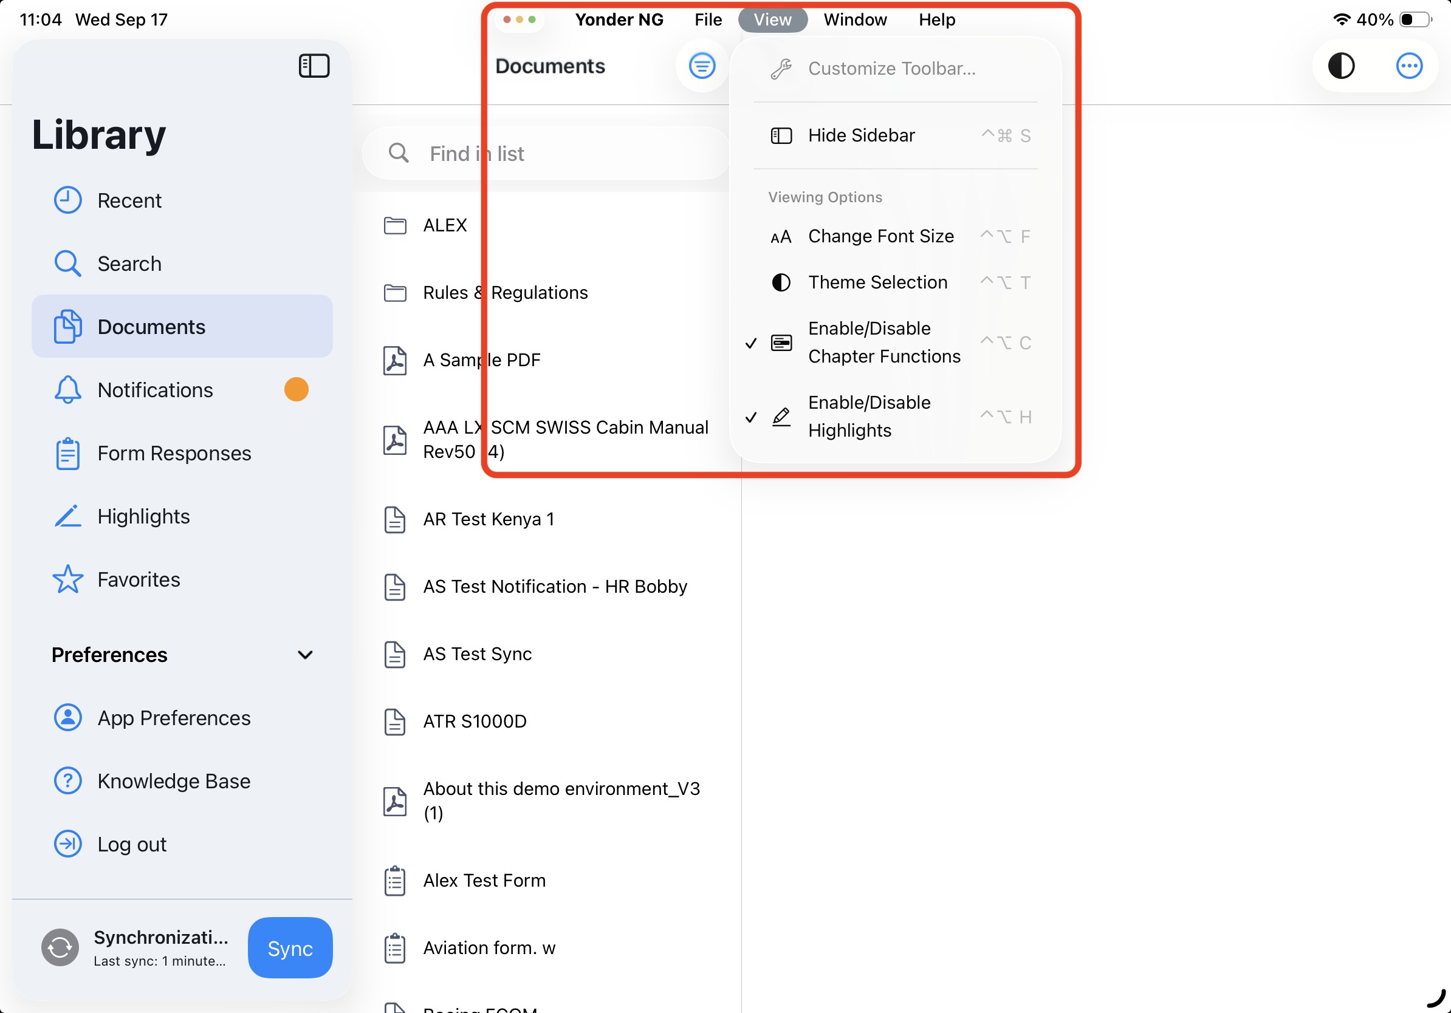Open Highlights in the sidebar
Screen dimensions: 1451x1013
pyautogui.click(x=143, y=516)
